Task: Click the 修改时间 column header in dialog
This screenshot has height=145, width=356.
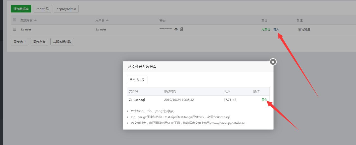Action: [x=170, y=91]
